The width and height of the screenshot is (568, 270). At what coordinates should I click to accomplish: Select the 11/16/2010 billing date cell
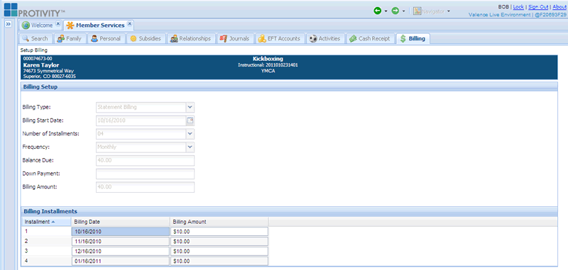click(x=120, y=242)
